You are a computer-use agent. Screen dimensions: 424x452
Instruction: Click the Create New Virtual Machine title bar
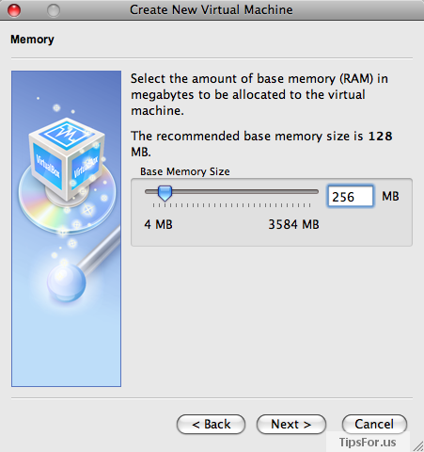(212, 10)
